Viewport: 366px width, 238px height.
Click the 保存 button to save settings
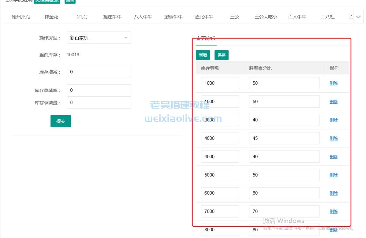pos(221,55)
